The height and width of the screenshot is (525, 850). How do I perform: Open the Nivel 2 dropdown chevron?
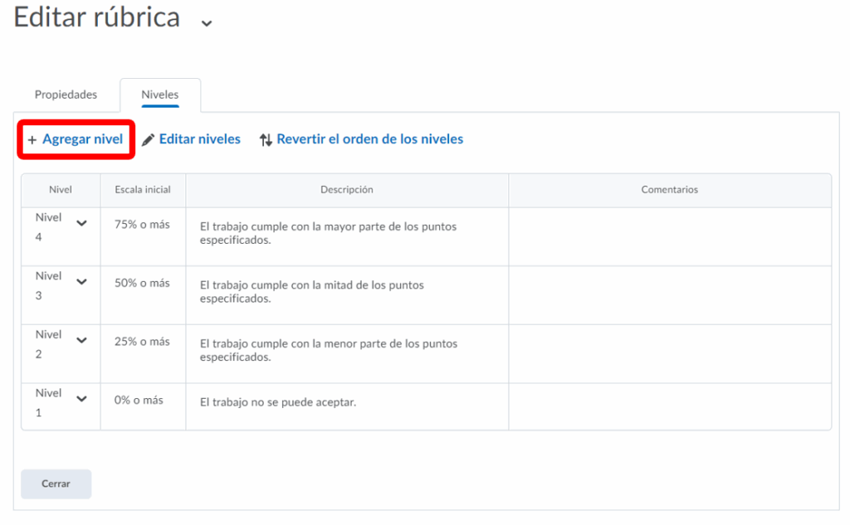click(x=81, y=340)
